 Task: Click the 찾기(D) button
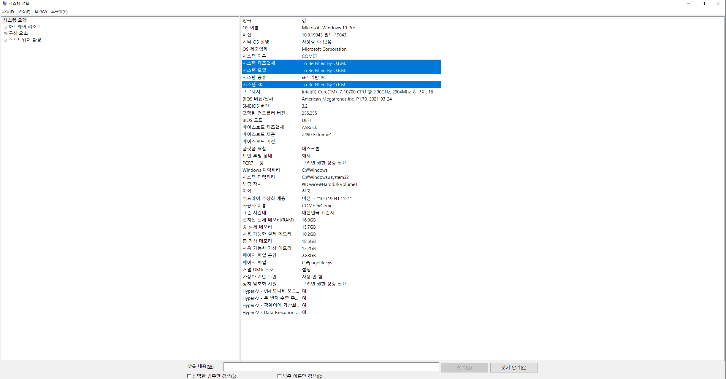pos(464,367)
